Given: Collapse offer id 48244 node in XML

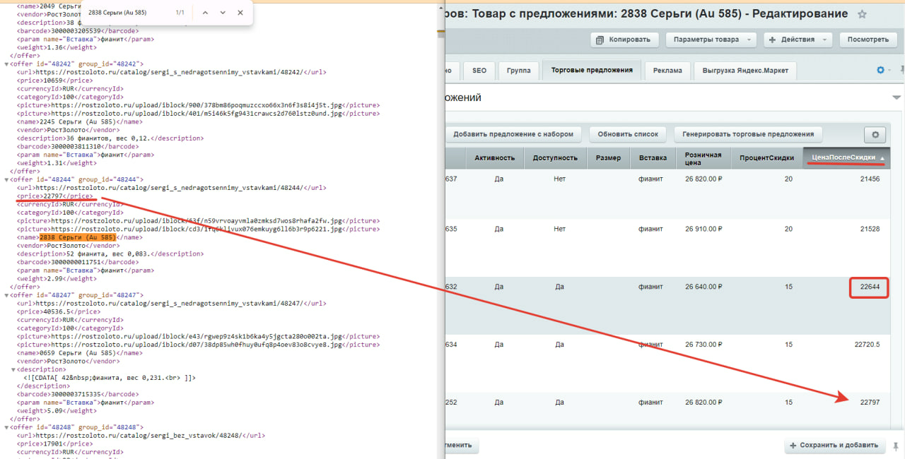Looking at the screenshot, I should 6,179.
